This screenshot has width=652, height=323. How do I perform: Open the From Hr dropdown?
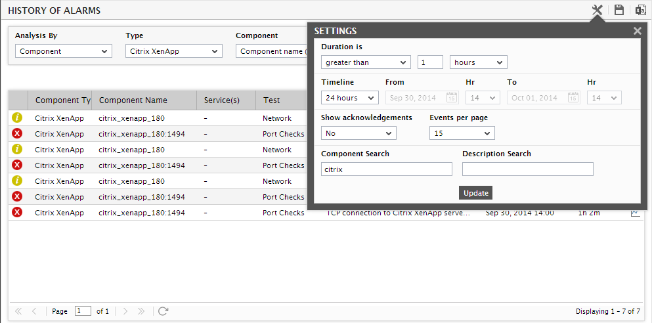pos(483,98)
